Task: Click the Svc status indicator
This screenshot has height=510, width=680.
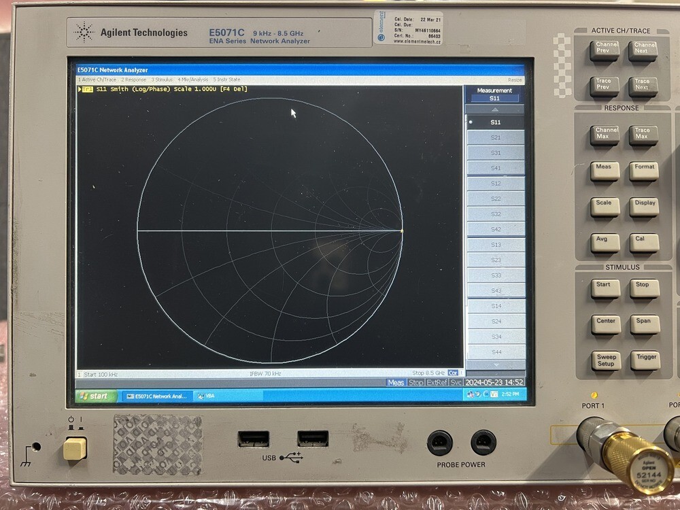Action: (456, 382)
